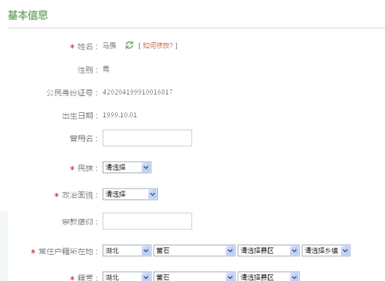Expand the 民族 dropdown
This screenshot has height=281, width=385.
127,167
